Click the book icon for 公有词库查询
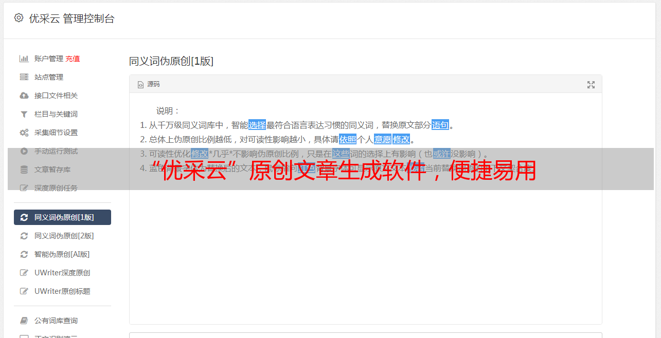The image size is (661, 338). pos(24,321)
